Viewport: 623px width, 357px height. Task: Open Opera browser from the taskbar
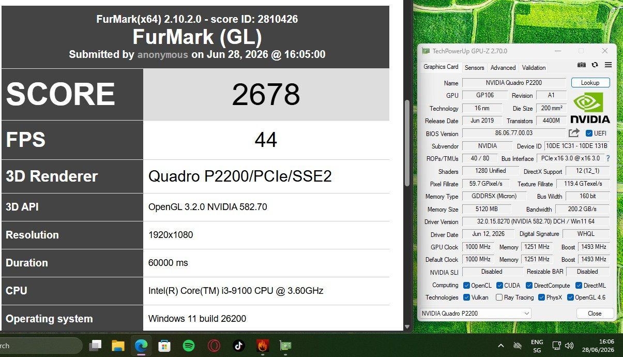click(x=214, y=345)
